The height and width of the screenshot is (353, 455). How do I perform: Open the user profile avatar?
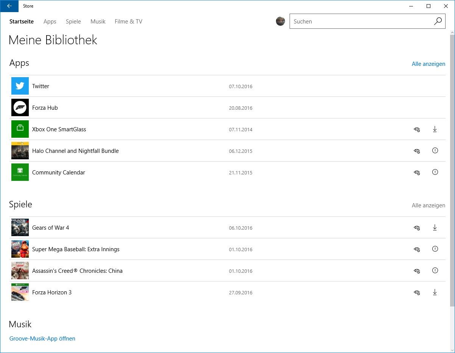[x=280, y=22]
